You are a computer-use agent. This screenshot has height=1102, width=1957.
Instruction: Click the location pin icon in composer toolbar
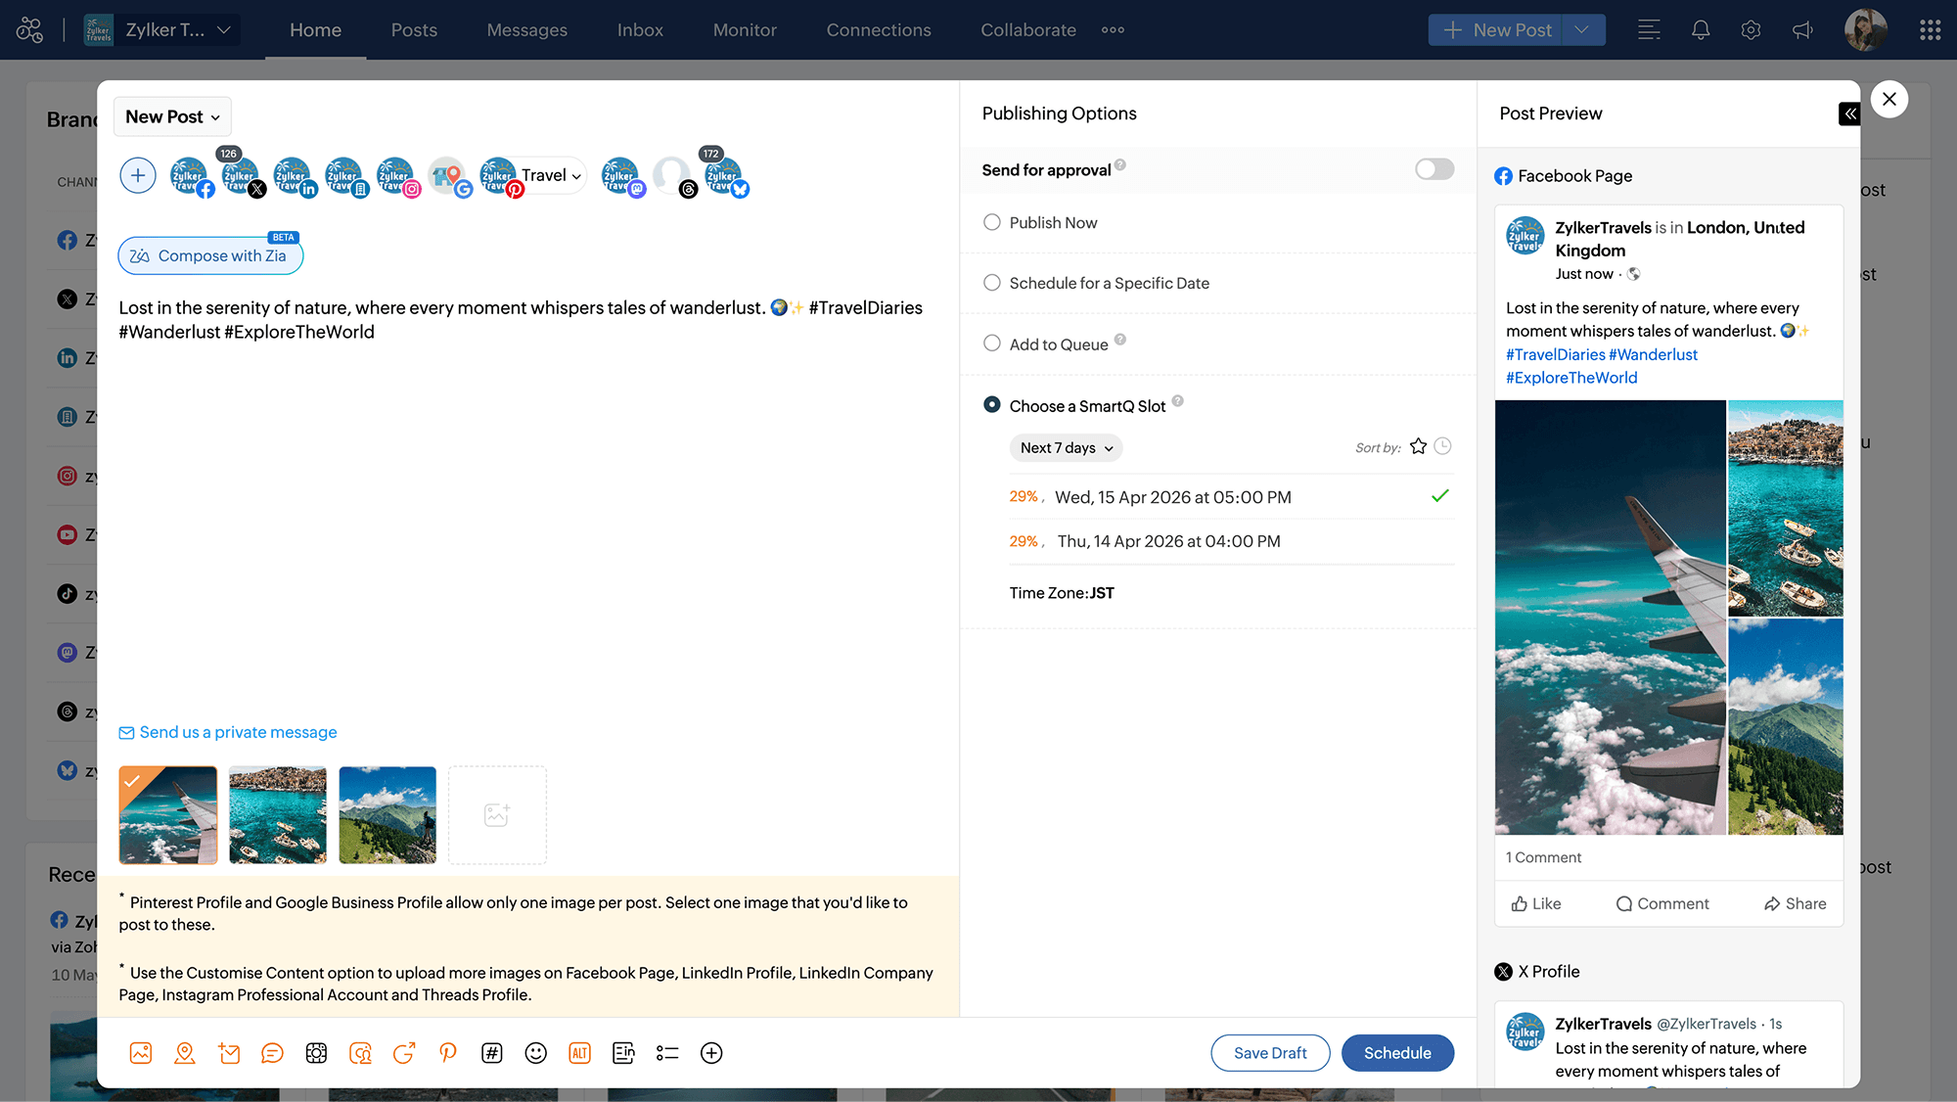[185, 1053]
